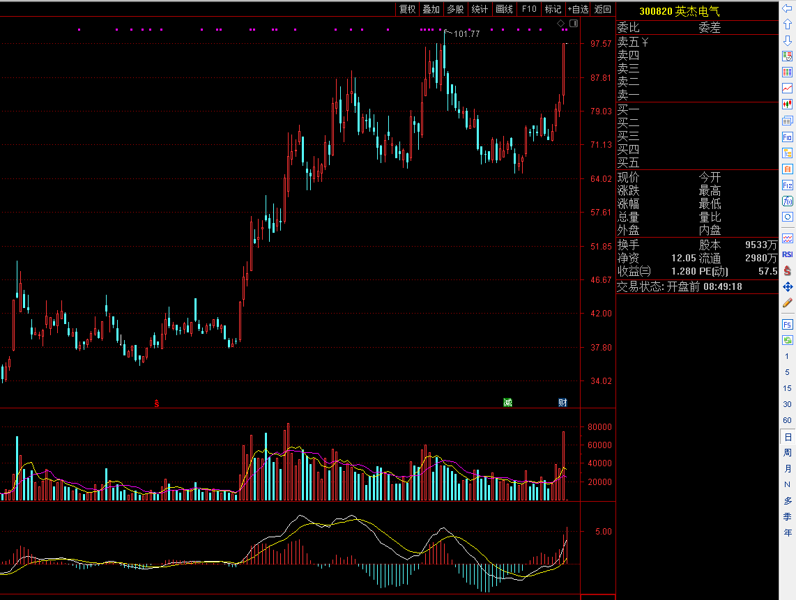Screen dimensions: 796x600
Task: Click the 委比 label in order panel
Action: click(629, 27)
